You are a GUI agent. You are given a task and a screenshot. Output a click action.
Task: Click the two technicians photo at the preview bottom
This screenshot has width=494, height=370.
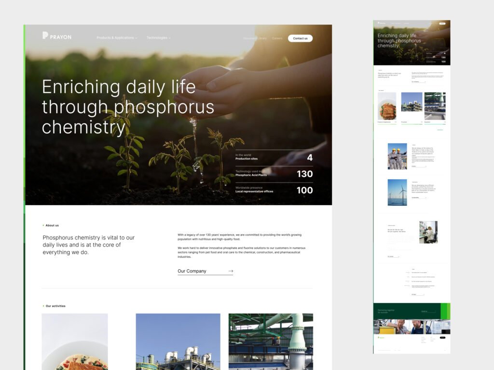coord(412,327)
